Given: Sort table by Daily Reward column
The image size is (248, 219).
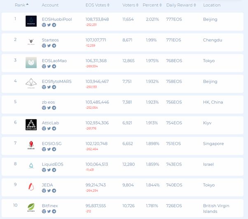Looking at the screenshot, I should point(181,5).
